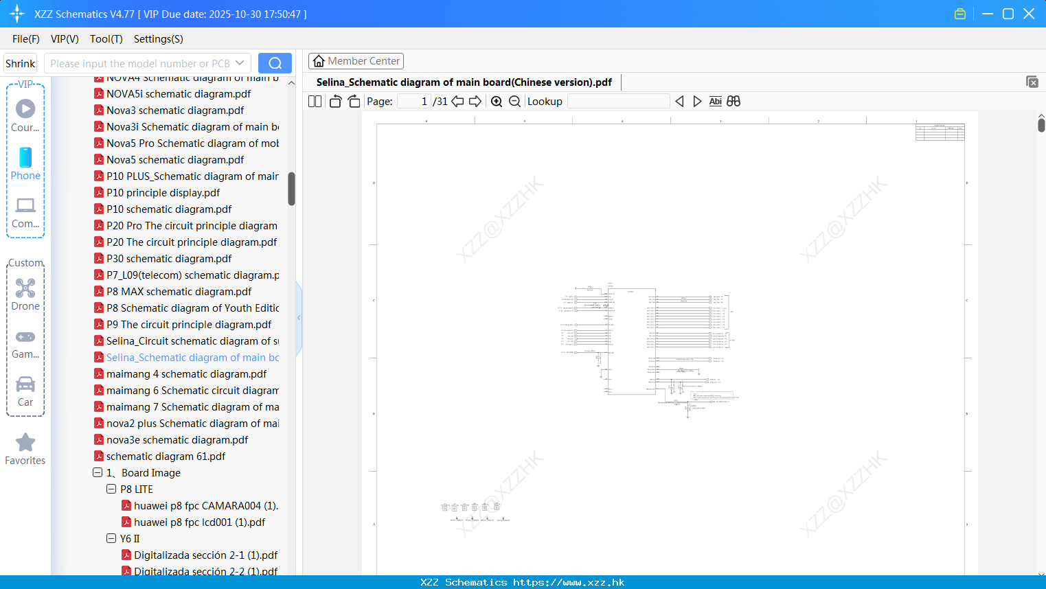Toggle whole-word match Abi icon
This screenshot has width=1046, height=589.
click(x=715, y=101)
